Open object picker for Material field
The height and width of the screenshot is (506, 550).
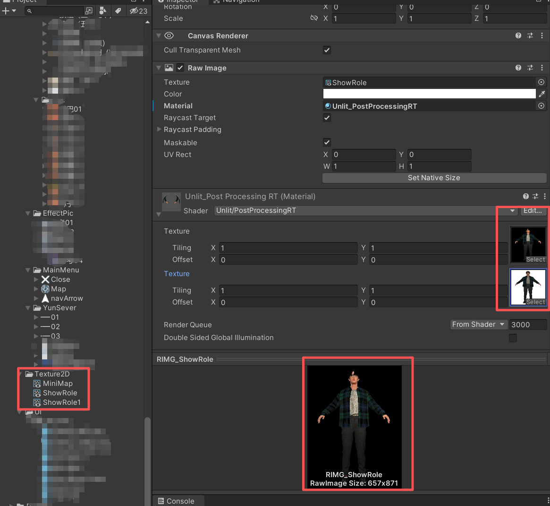pos(541,106)
